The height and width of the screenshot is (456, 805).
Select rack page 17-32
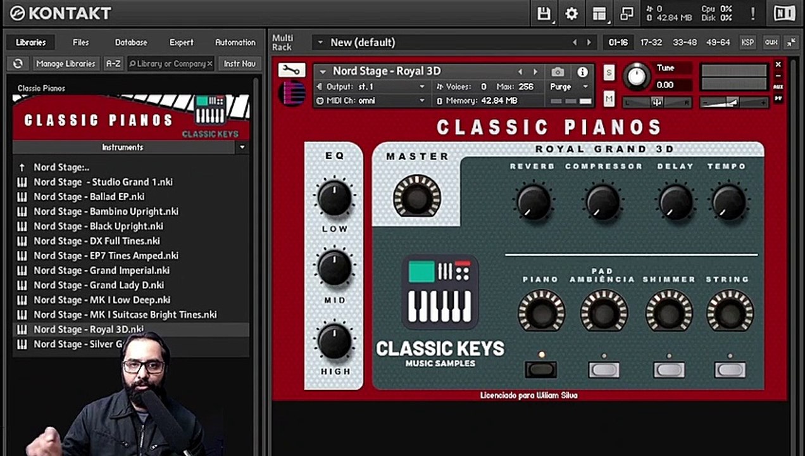click(x=651, y=42)
